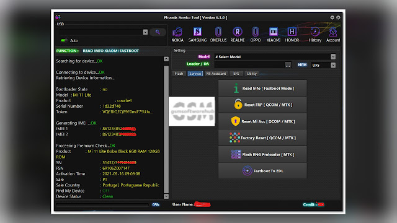Screen dimensions: 397x223
Task: Click Find My Device value 'OFF'
Action: [x=106, y=191]
